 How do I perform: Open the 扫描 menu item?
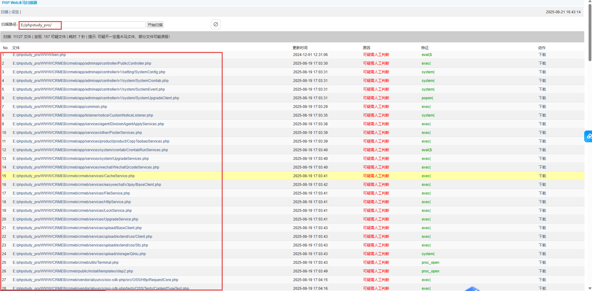[x=4, y=12]
